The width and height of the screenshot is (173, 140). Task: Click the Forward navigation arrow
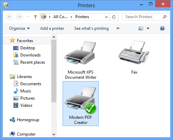(19, 17)
